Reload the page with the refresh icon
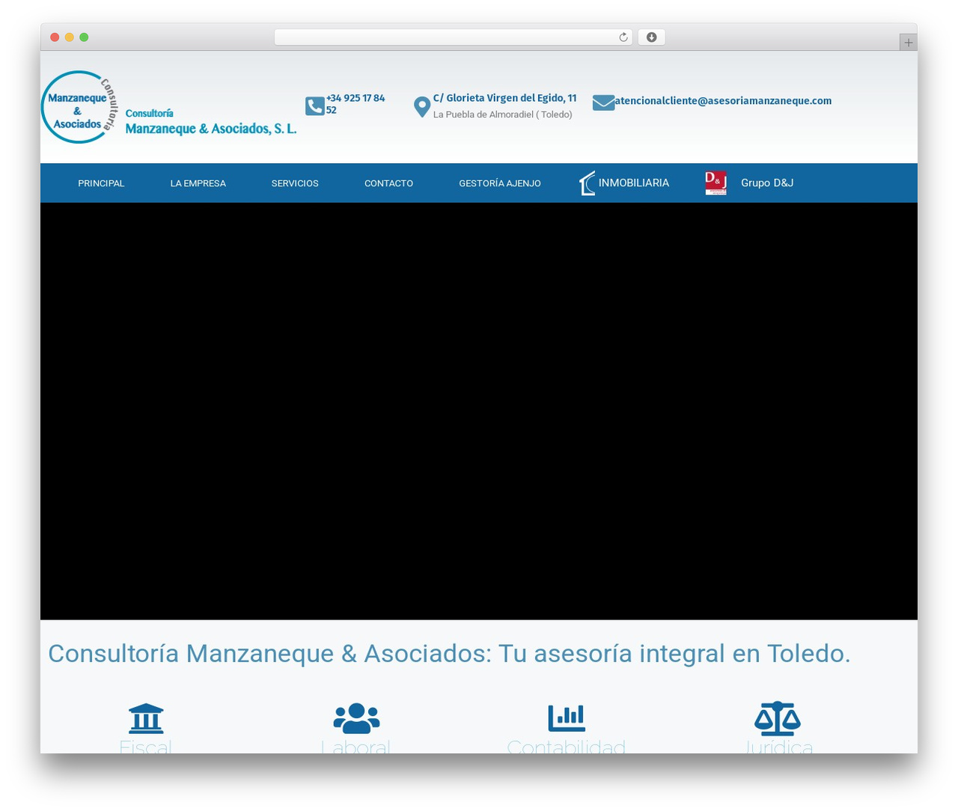Viewport: 958px width, 811px height. tap(623, 37)
